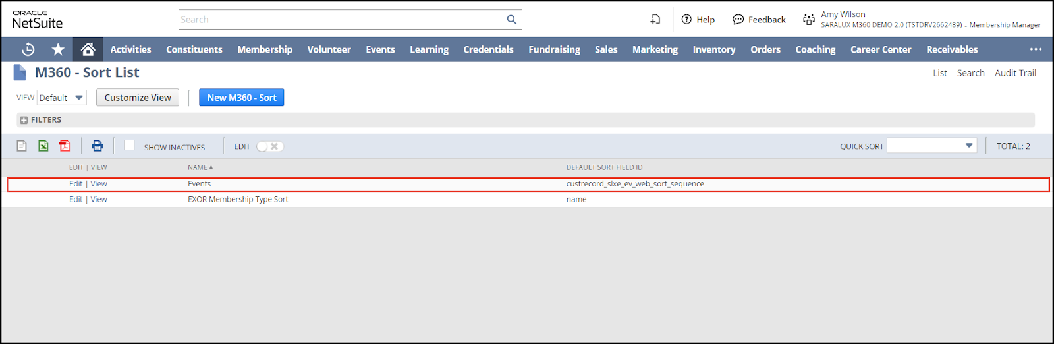The height and width of the screenshot is (344, 1054).
Task: Open the Membership menu
Action: [x=265, y=49]
